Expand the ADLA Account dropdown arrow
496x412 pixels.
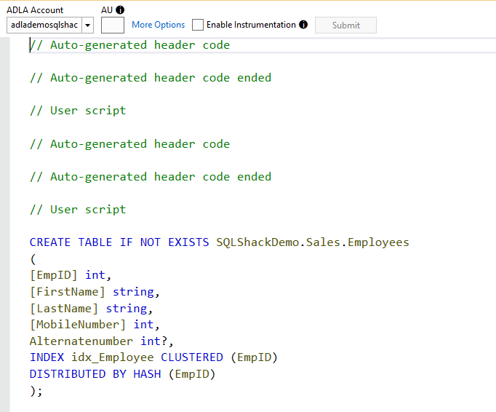pos(88,25)
